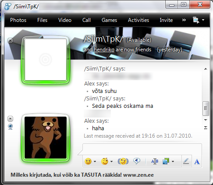Click Activities in the top bar

[x=138, y=20]
